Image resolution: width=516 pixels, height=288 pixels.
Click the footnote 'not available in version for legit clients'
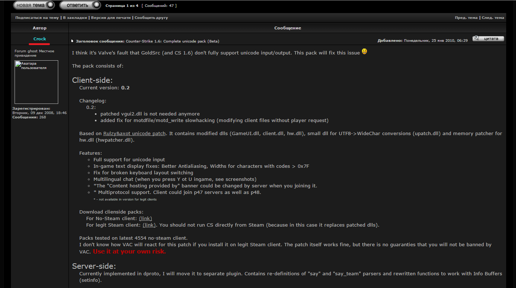click(x=125, y=199)
